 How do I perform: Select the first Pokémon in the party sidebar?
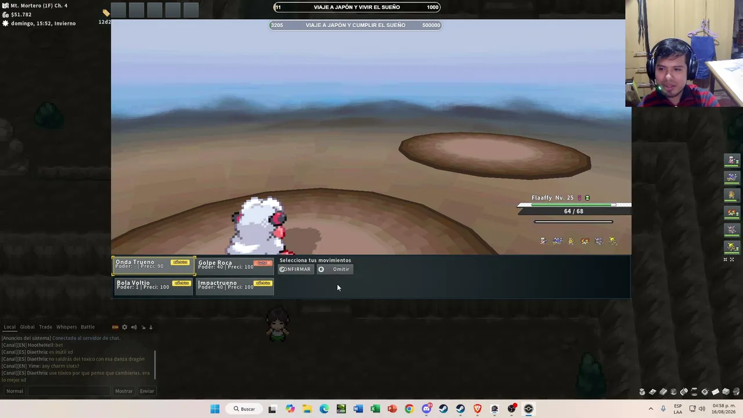[732, 160]
